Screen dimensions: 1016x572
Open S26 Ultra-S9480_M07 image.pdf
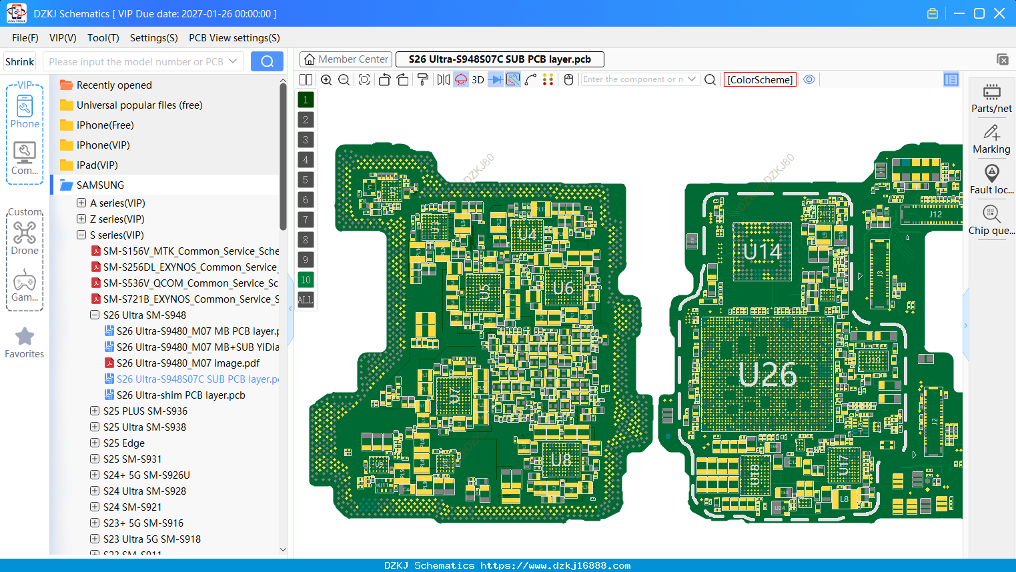(x=188, y=363)
